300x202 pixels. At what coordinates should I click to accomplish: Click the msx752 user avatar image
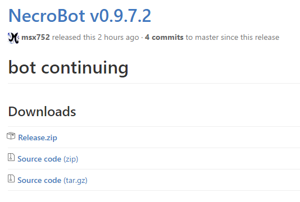(13, 38)
